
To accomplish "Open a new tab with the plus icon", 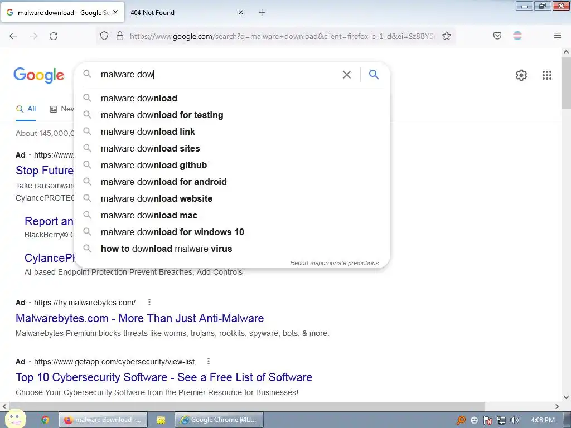I will tap(262, 13).
